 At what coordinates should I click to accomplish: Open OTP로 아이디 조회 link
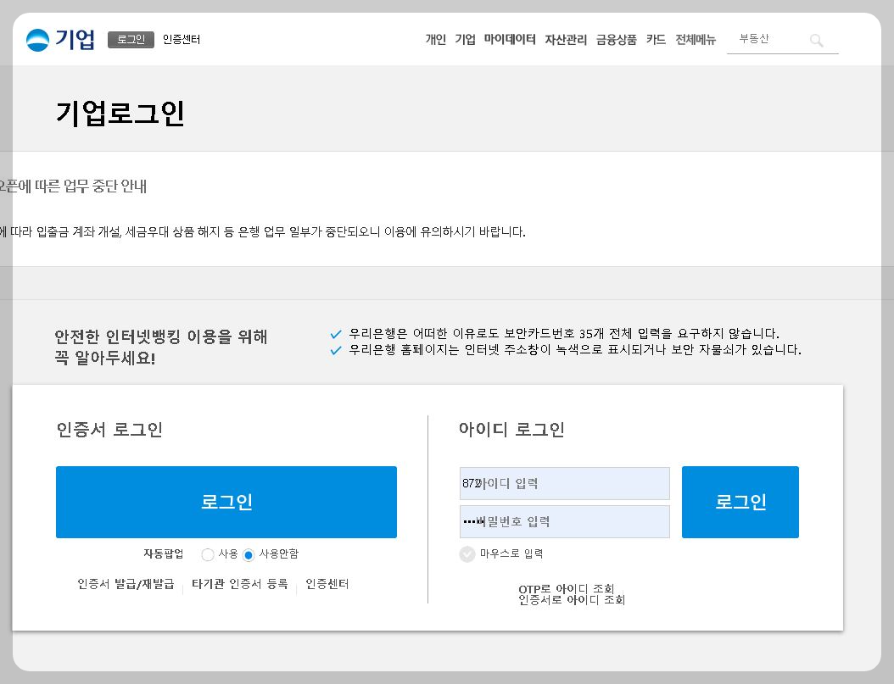566,588
